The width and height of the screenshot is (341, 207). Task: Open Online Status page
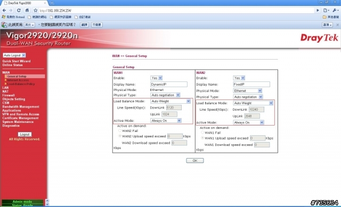[12, 65]
